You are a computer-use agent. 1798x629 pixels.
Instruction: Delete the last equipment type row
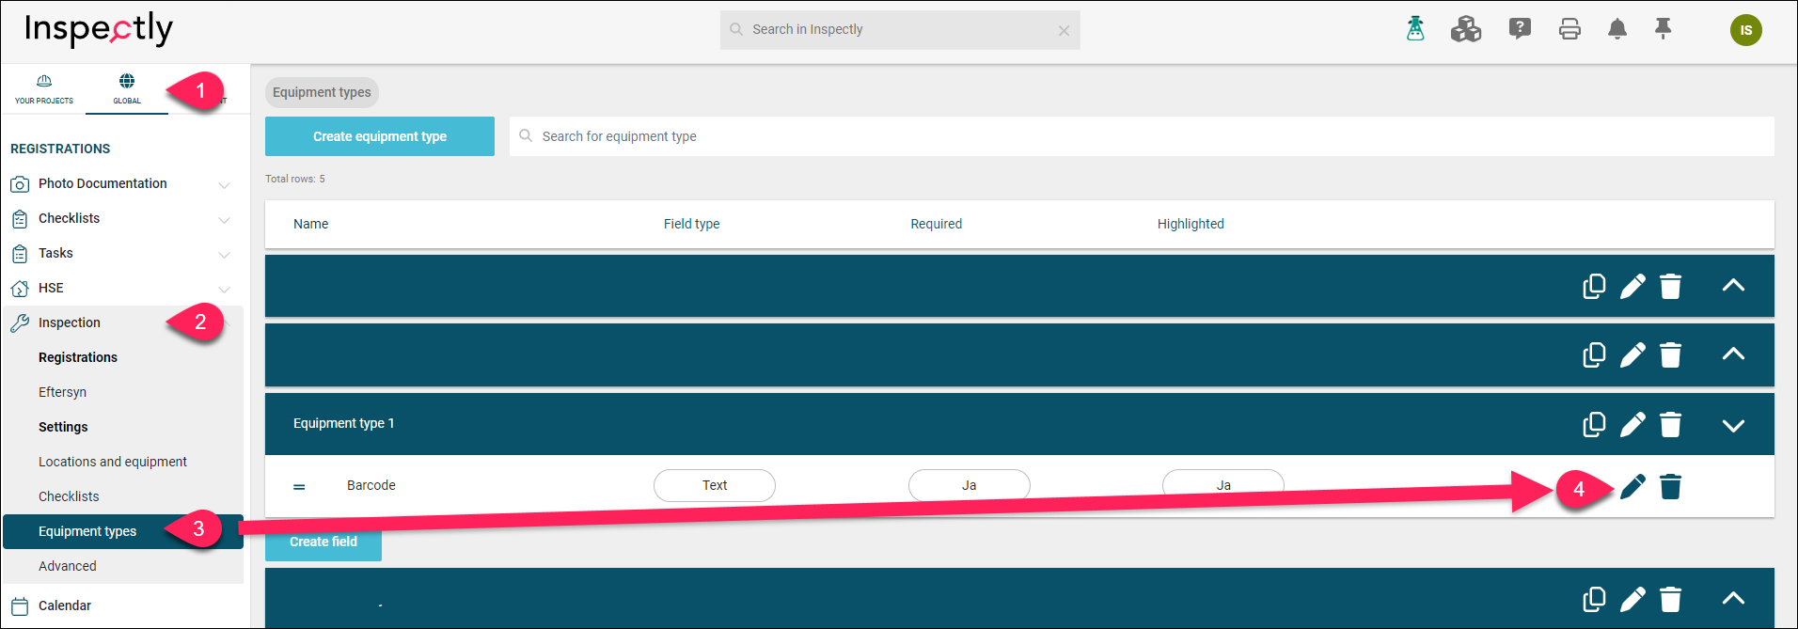pyautogui.click(x=1671, y=599)
